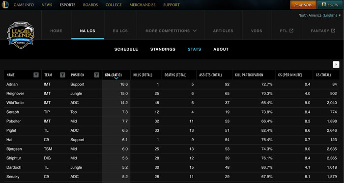Open the Game Info menu
Screen dimensions: 344x183
[24, 5]
